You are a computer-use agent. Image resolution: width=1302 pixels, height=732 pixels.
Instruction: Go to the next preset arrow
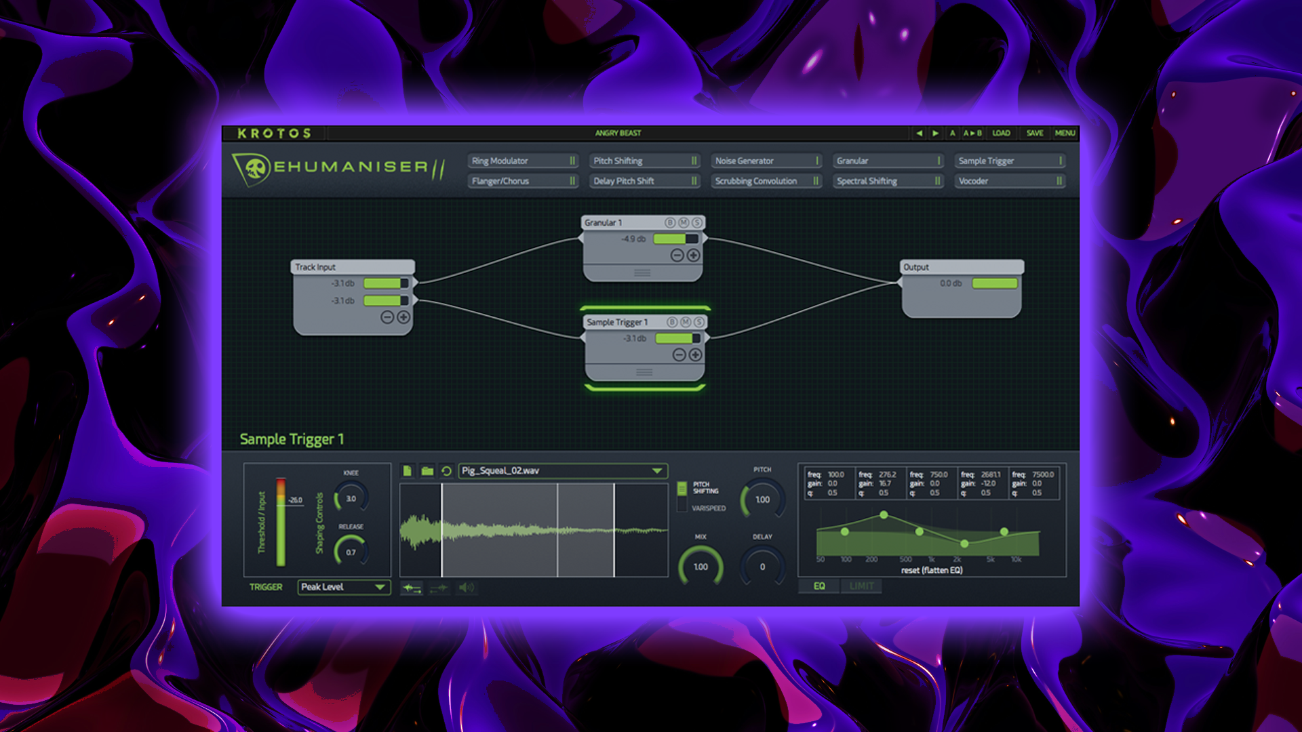coord(935,134)
